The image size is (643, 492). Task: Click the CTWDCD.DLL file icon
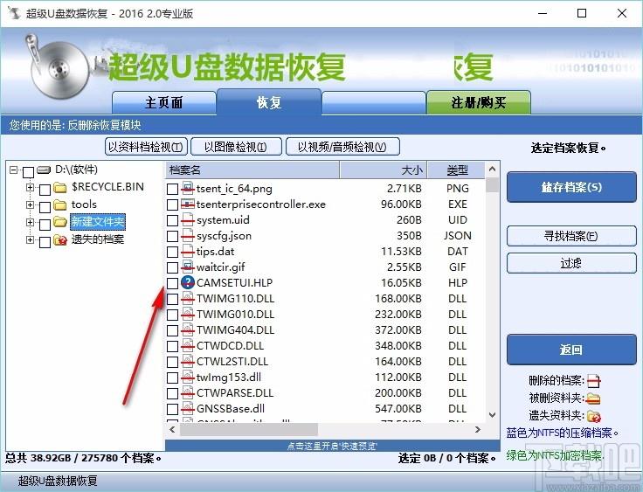click(188, 345)
